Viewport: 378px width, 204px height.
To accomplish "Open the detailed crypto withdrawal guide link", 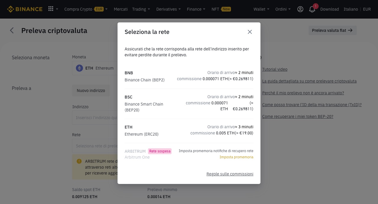I will [309, 81].
